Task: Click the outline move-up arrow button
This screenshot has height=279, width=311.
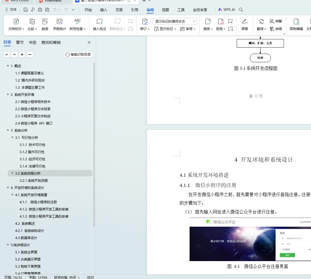Action: [14, 55]
